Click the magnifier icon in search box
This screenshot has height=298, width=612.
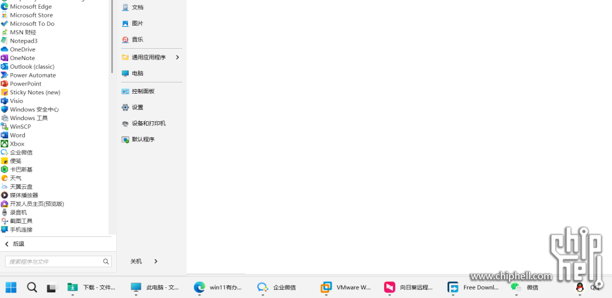pyautogui.click(x=106, y=262)
